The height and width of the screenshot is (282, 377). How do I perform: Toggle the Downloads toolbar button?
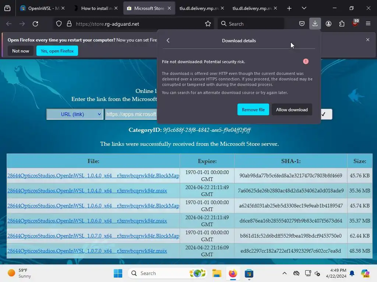315,24
